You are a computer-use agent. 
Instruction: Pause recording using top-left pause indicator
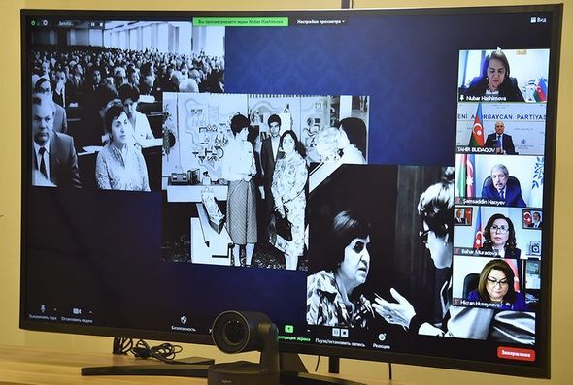pos(93,24)
